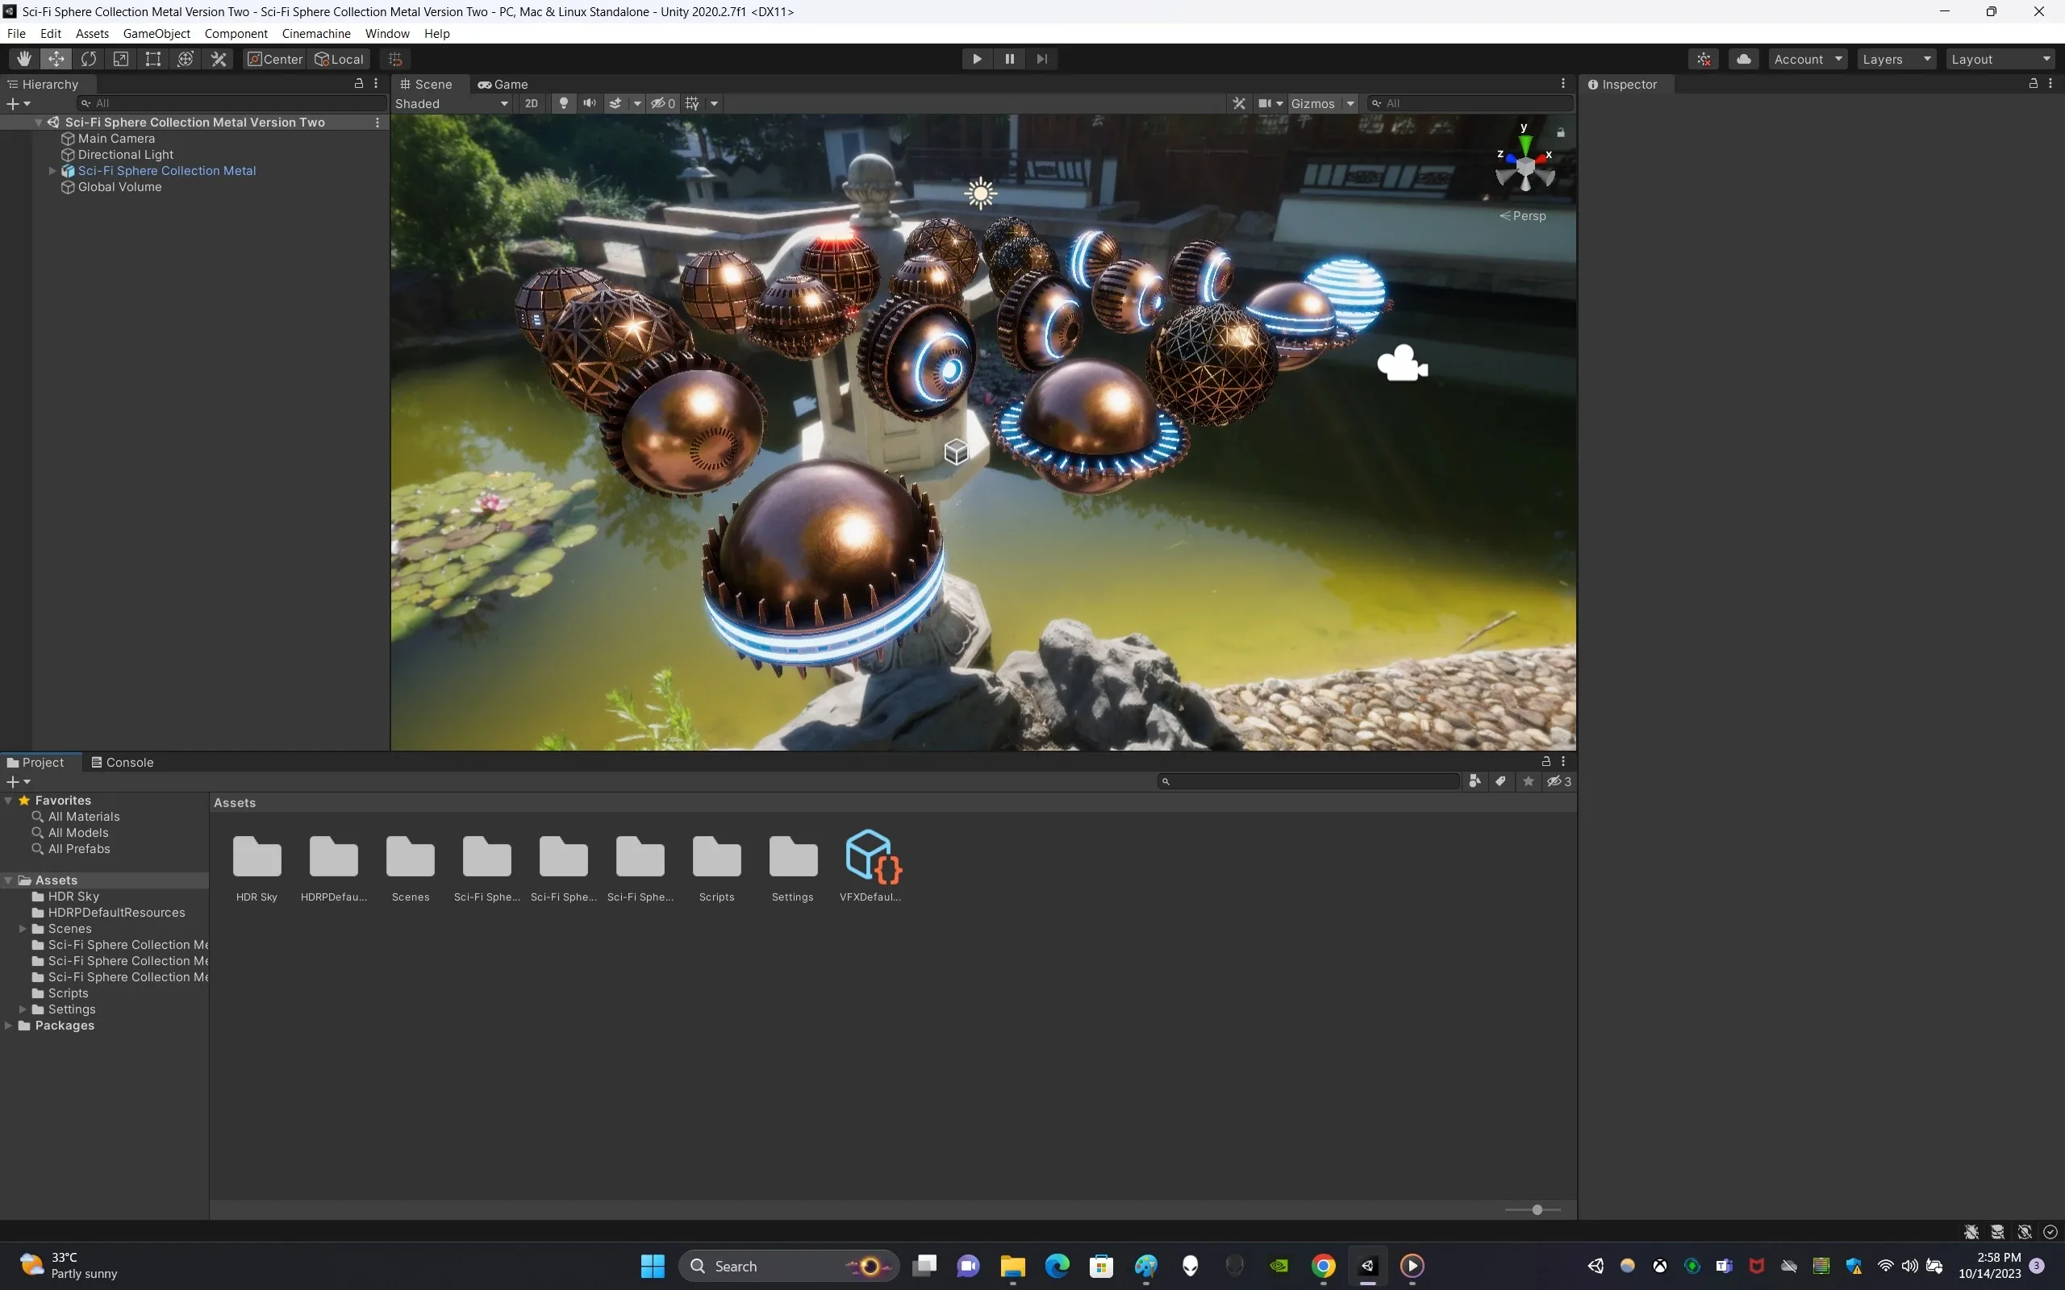
Task: Open grid settings dropdown arrow
Action: click(x=714, y=103)
